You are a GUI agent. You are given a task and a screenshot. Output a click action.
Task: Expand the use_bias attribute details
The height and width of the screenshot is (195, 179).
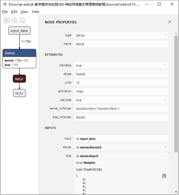point(165,100)
